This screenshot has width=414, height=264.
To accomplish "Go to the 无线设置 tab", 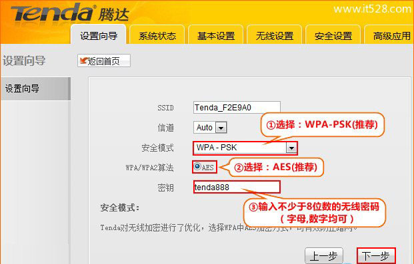I will coord(275,35).
